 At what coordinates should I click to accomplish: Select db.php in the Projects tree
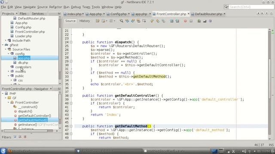pyautogui.click(x=23, y=63)
